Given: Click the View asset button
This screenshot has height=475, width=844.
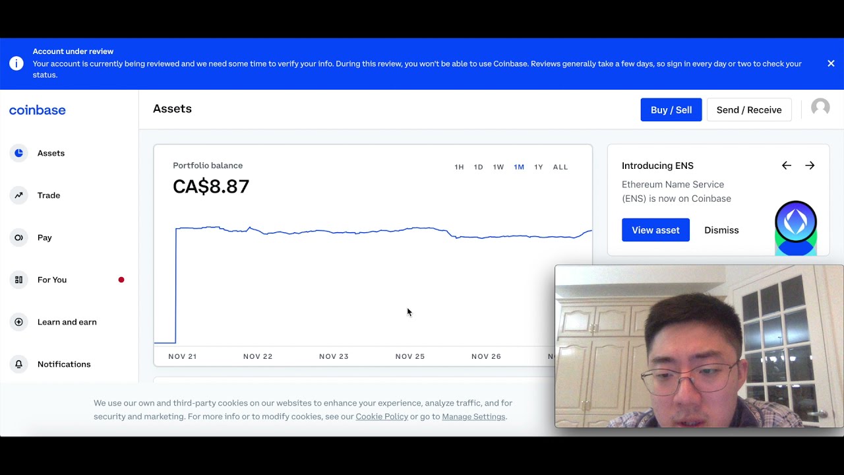Looking at the screenshot, I should (x=655, y=230).
